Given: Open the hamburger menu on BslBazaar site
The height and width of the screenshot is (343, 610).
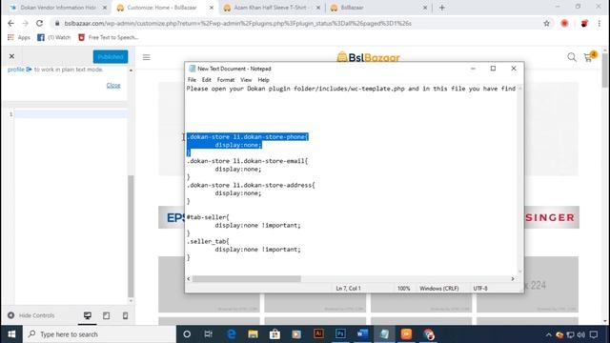Looking at the screenshot, I should (x=146, y=57).
